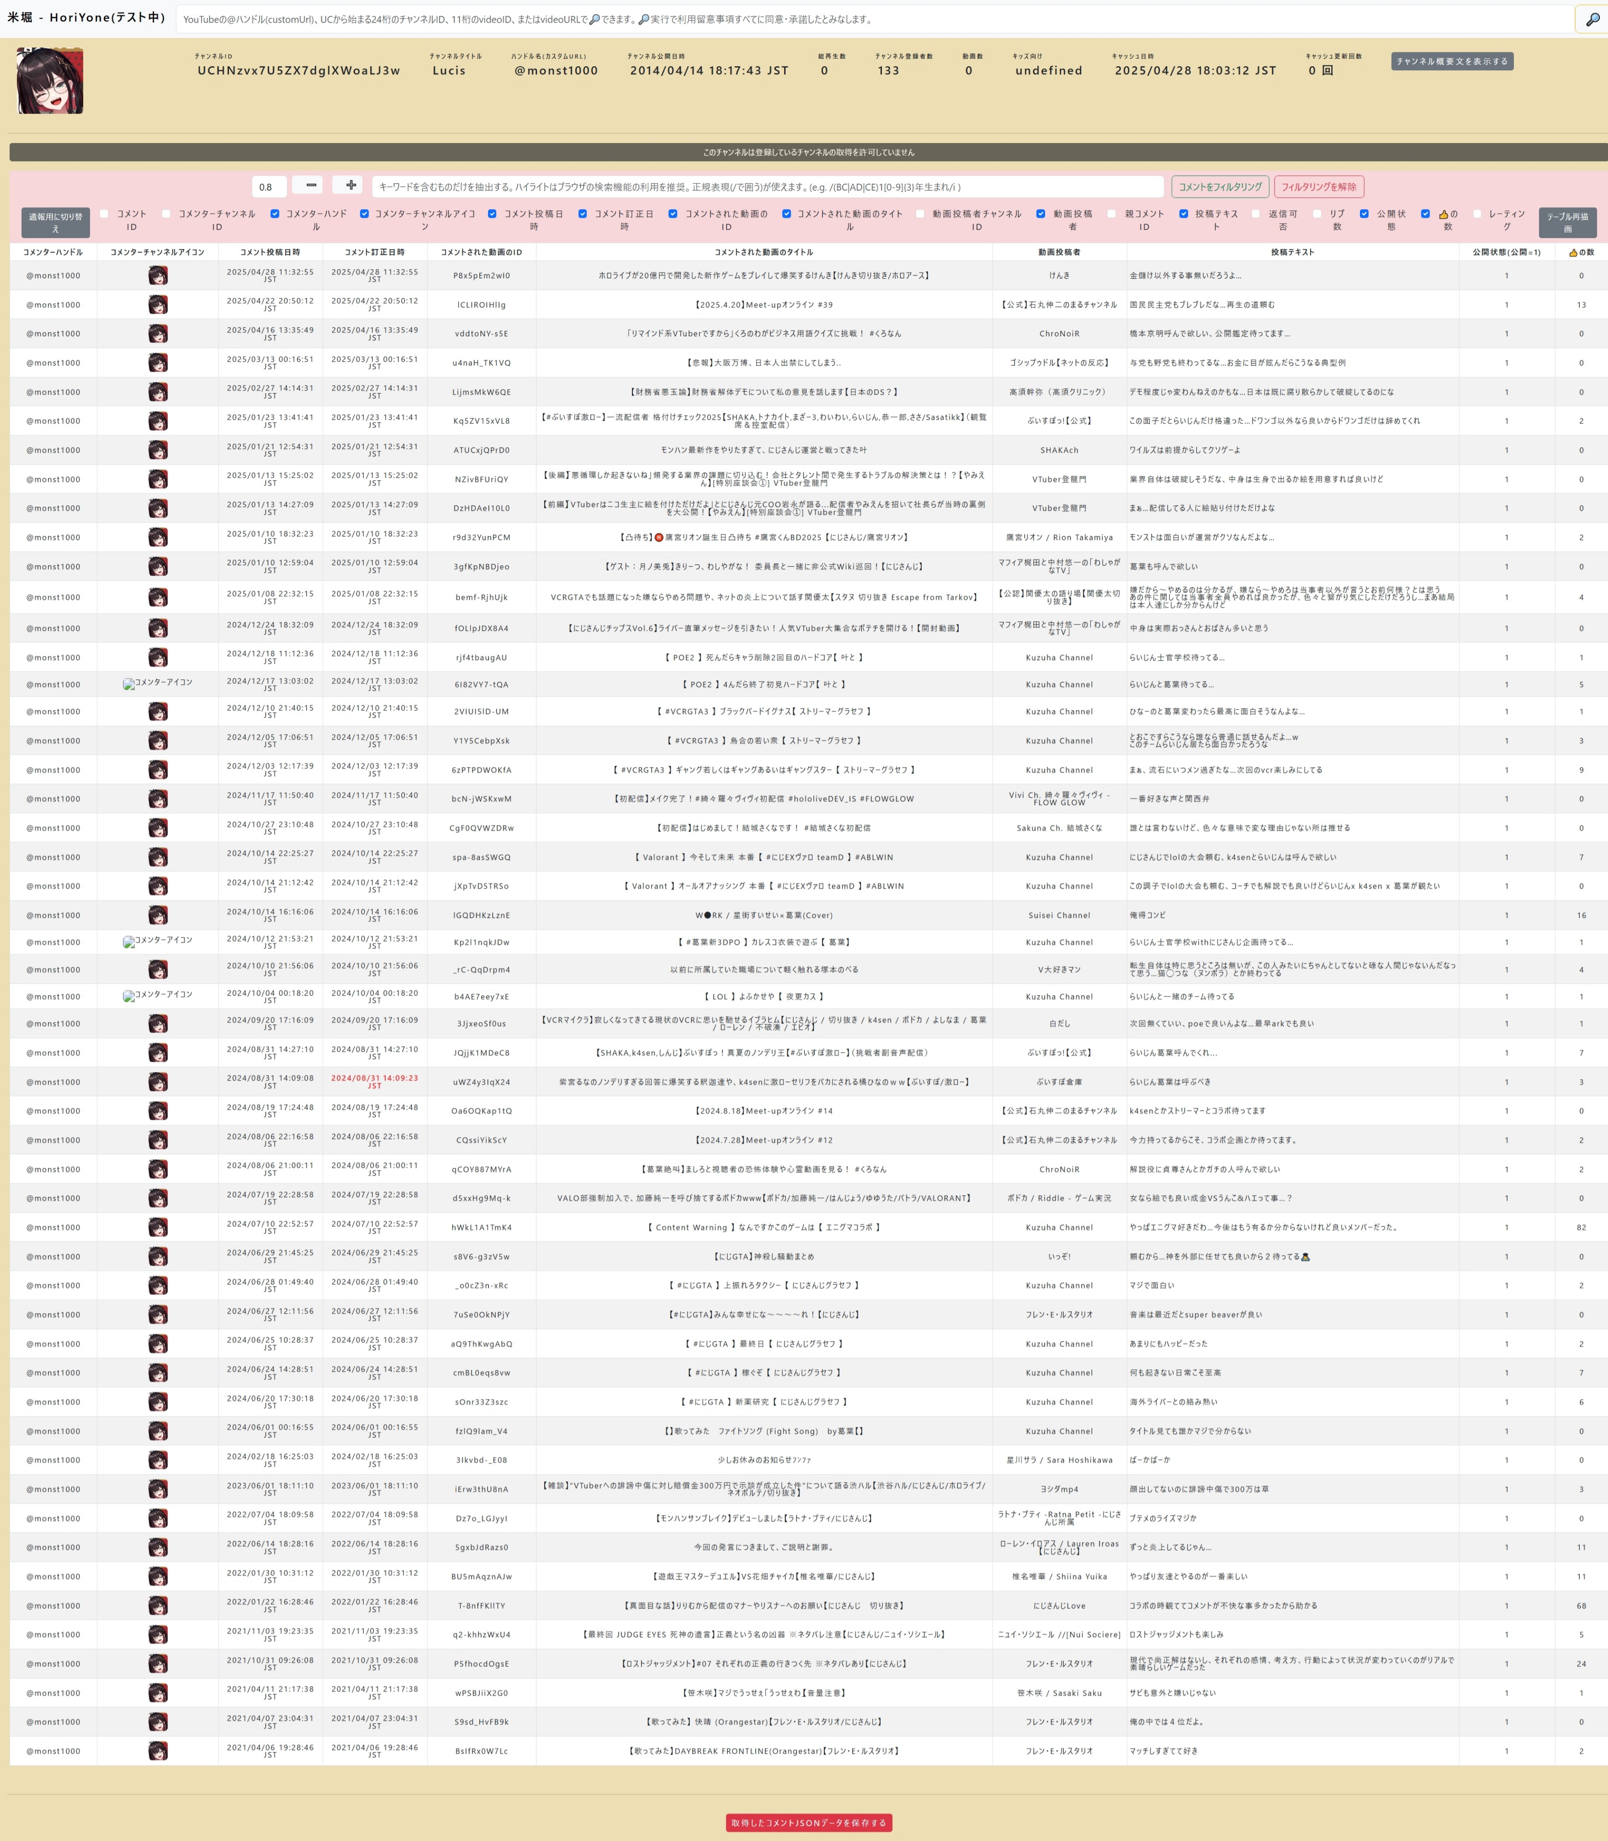
Task: Enable the コメントID checkbox
Action: coord(104,214)
